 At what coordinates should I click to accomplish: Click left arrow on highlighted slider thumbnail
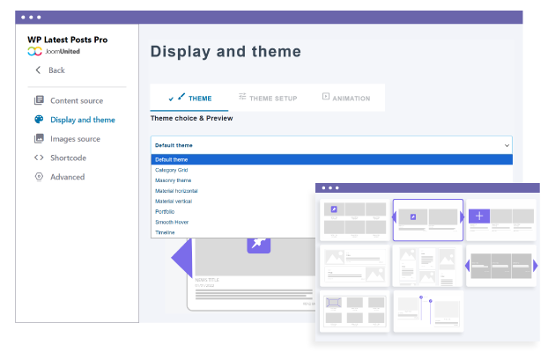click(x=394, y=217)
